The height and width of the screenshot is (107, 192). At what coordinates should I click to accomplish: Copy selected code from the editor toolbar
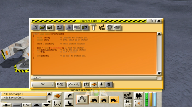[x=77, y=27]
